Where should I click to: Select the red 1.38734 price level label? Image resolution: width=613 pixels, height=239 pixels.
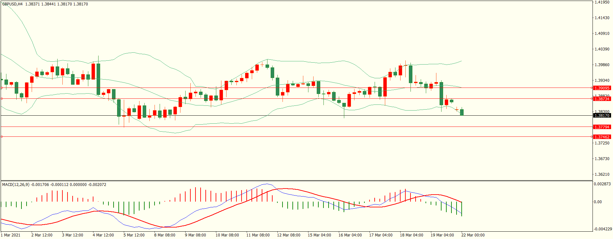[602, 99]
